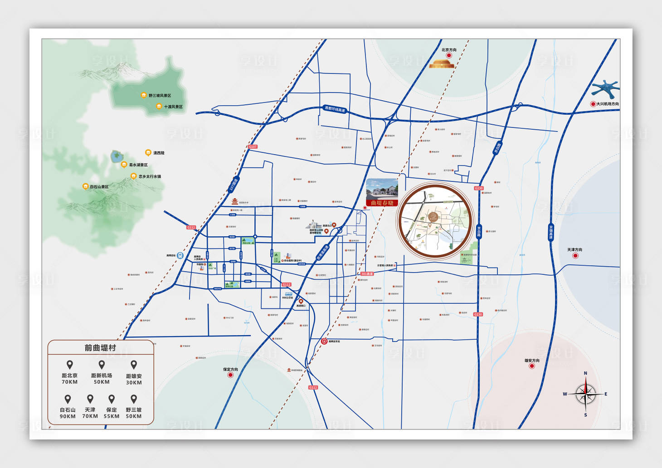The width and height of the screenshot is (662, 468).
Task: Click the 高碑店人民政府 label
Action: 199,258
